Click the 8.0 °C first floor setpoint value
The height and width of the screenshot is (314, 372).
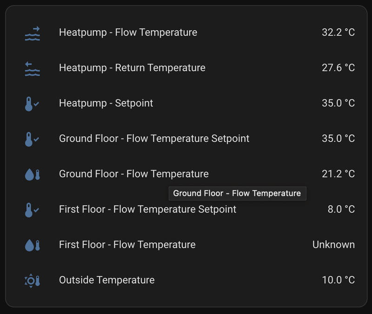pyautogui.click(x=341, y=209)
